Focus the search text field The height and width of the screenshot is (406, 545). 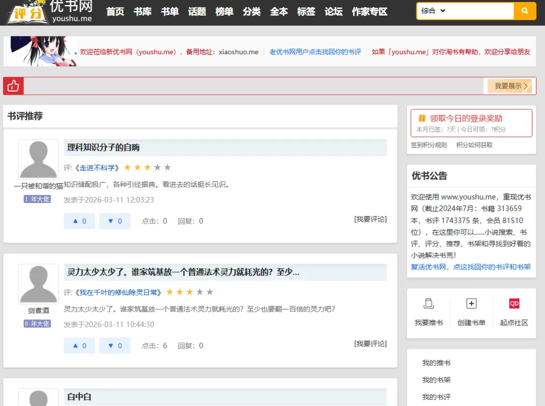tap(480, 11)
